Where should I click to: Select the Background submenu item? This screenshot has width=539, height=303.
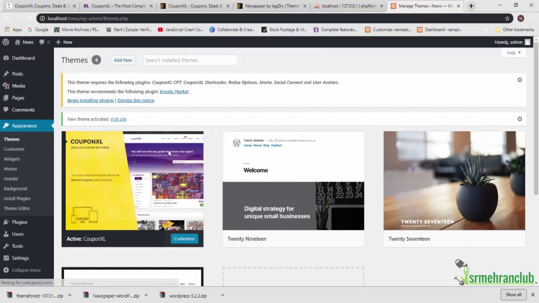click(15, 189)
